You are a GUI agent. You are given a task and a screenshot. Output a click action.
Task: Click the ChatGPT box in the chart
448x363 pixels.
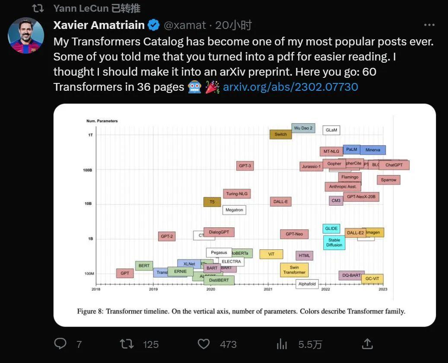pyautogui.click(x=394, y=165)
